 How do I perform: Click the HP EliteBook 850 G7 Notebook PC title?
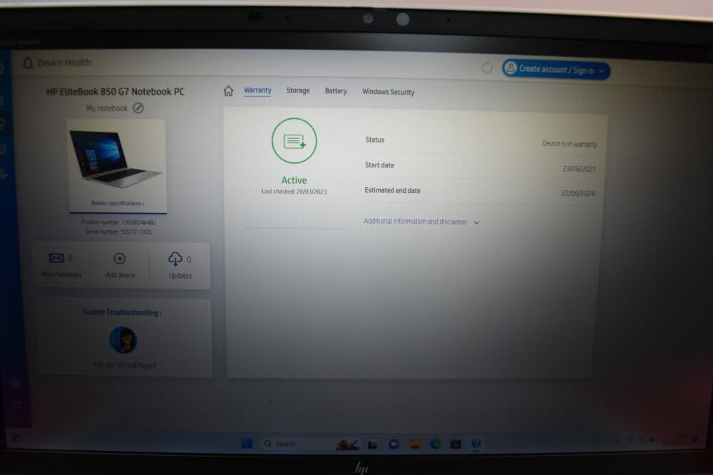click(x=115, y=91)
